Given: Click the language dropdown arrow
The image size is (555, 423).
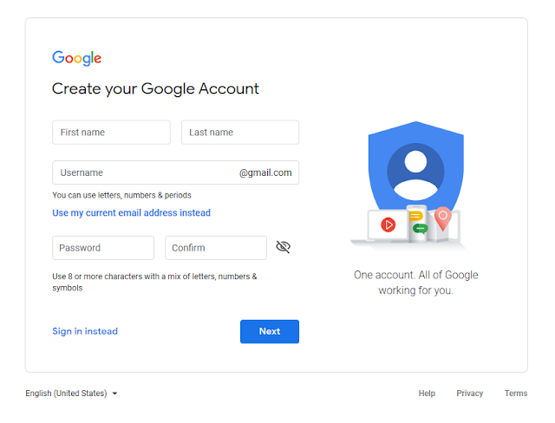Looking at the screenshot, I should [114, 394].
